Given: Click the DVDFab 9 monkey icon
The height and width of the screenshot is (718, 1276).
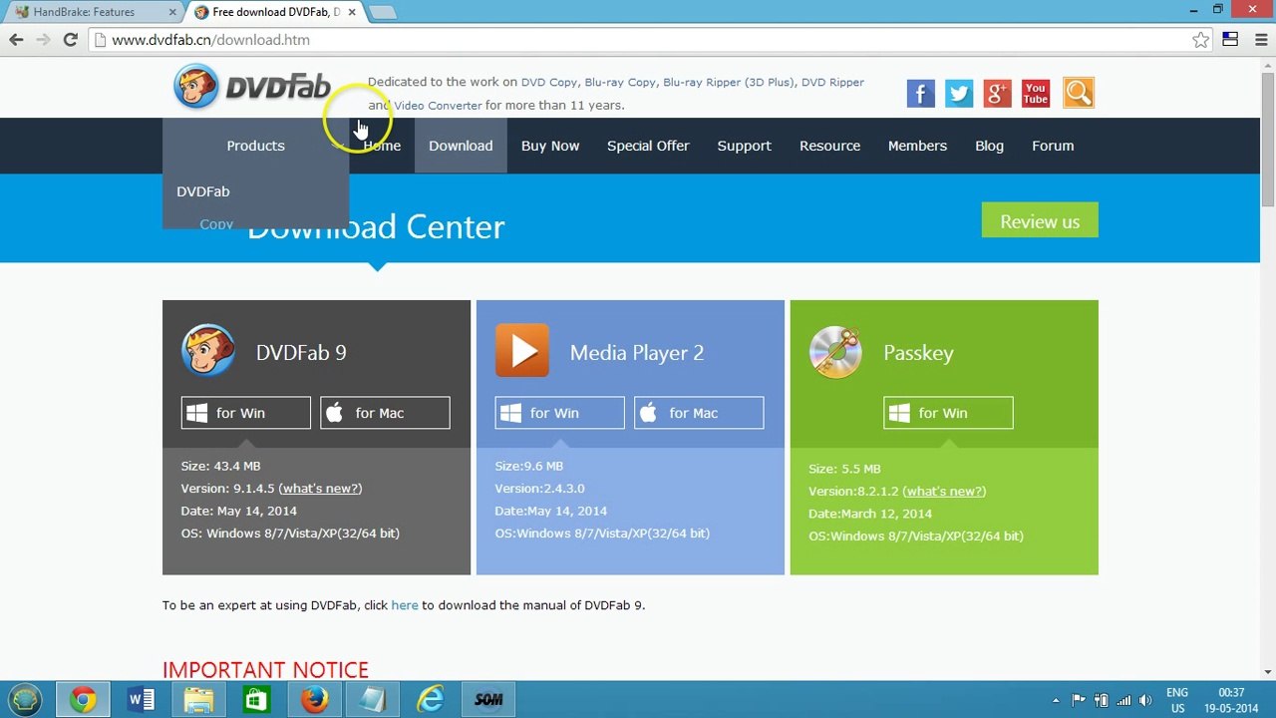Looking at the screenshot, I should (208, 351).
